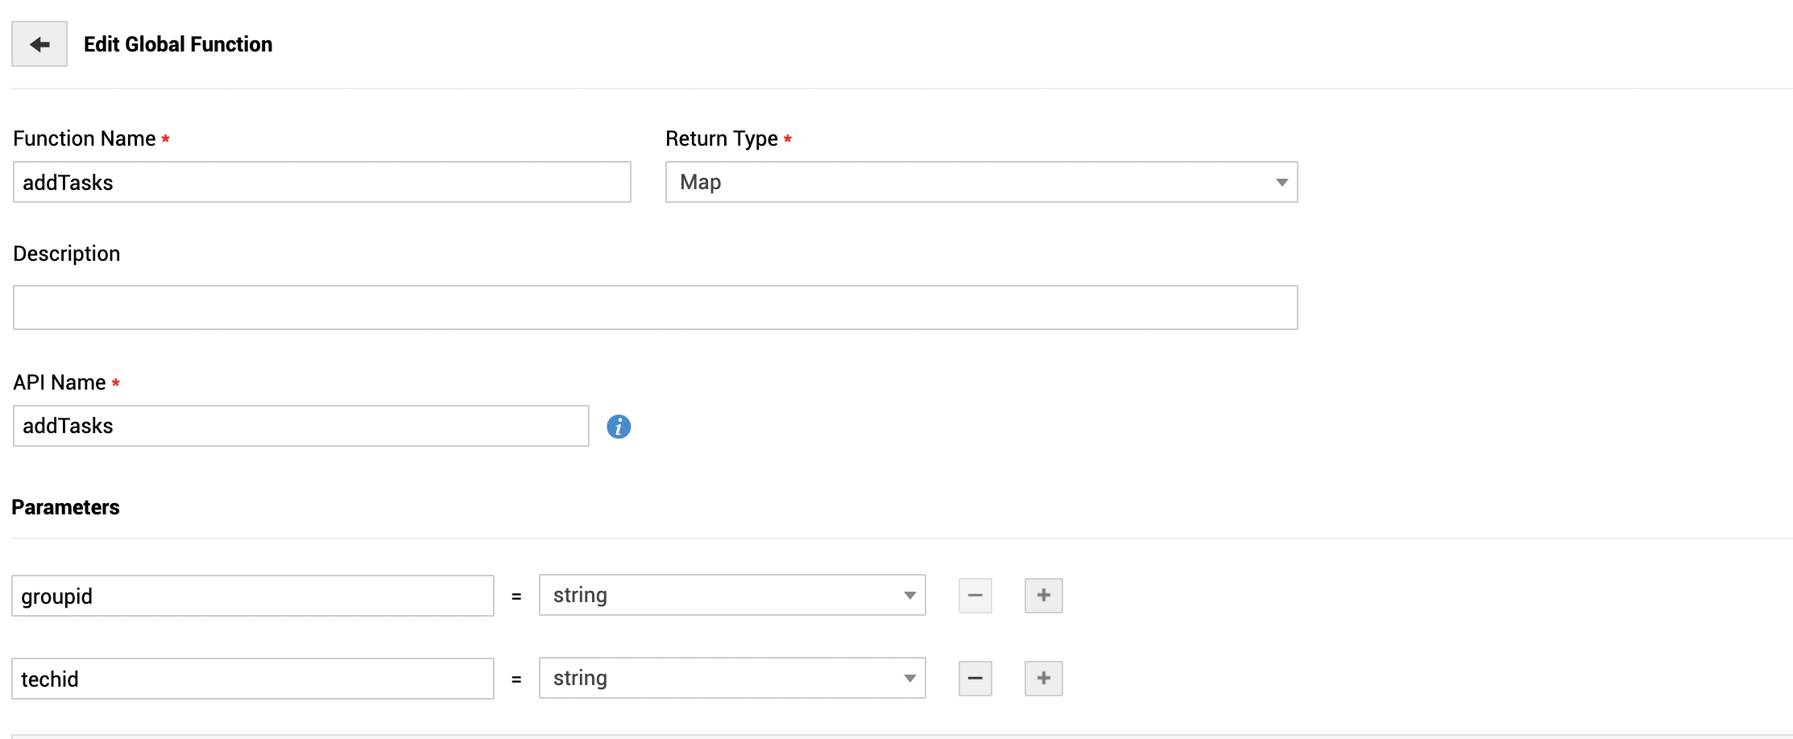Click the groupid type dropdown arrow
The image size is (1793, 739).
(x=909, y=596)
